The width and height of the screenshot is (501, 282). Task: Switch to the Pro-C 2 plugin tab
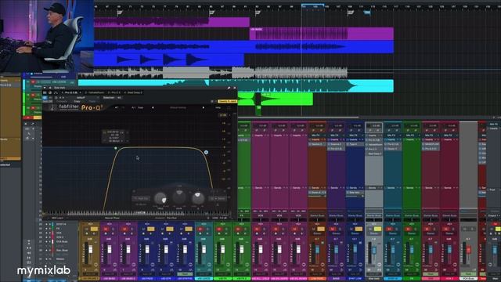pos(115,92)
